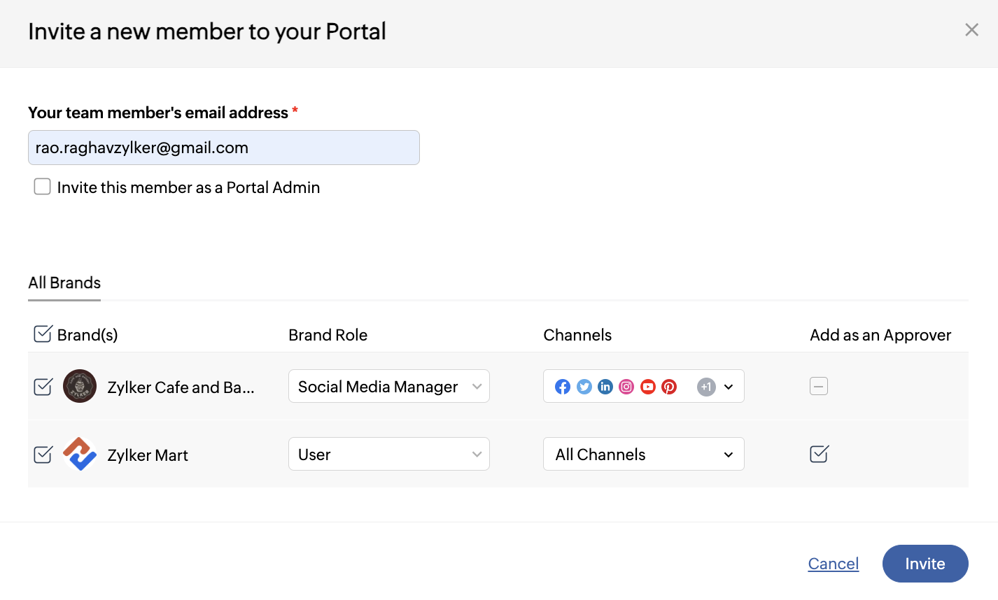Open the Social Media Manager role dropdown
The image size is (998, 600).
click(x=388, y=386)
